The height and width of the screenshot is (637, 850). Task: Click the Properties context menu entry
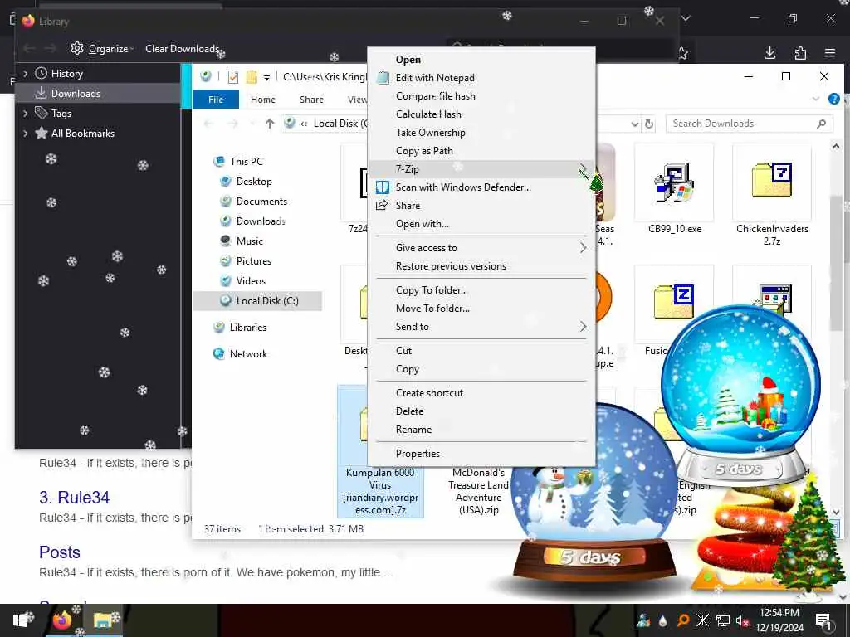418,454
